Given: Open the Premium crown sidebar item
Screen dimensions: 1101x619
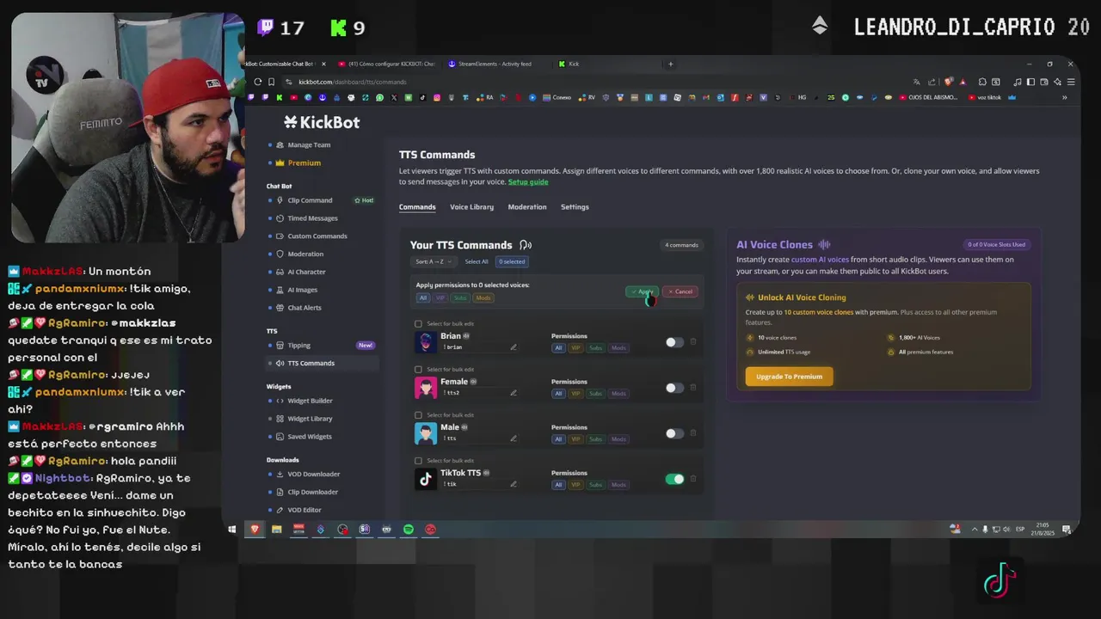Looking at the screenshot, I should 304,162.
